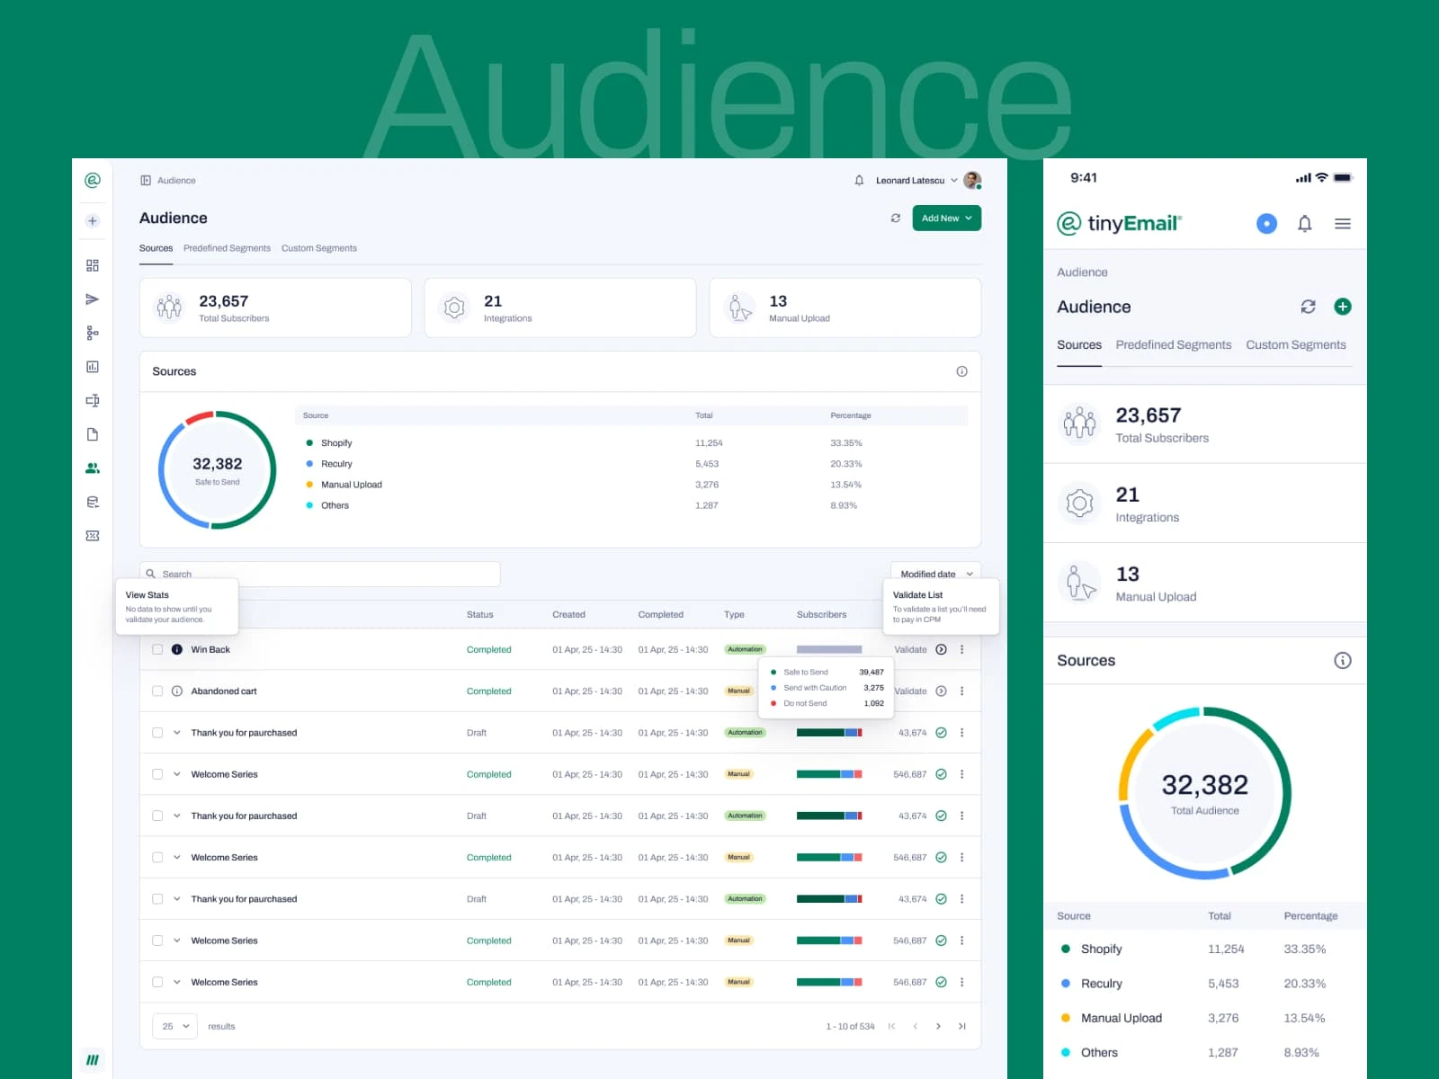Open the Modified date sort dropdown

[x=935, y=574]
